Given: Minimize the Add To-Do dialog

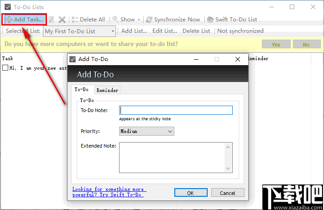Looking at the screenshot, I should point(196,59).
